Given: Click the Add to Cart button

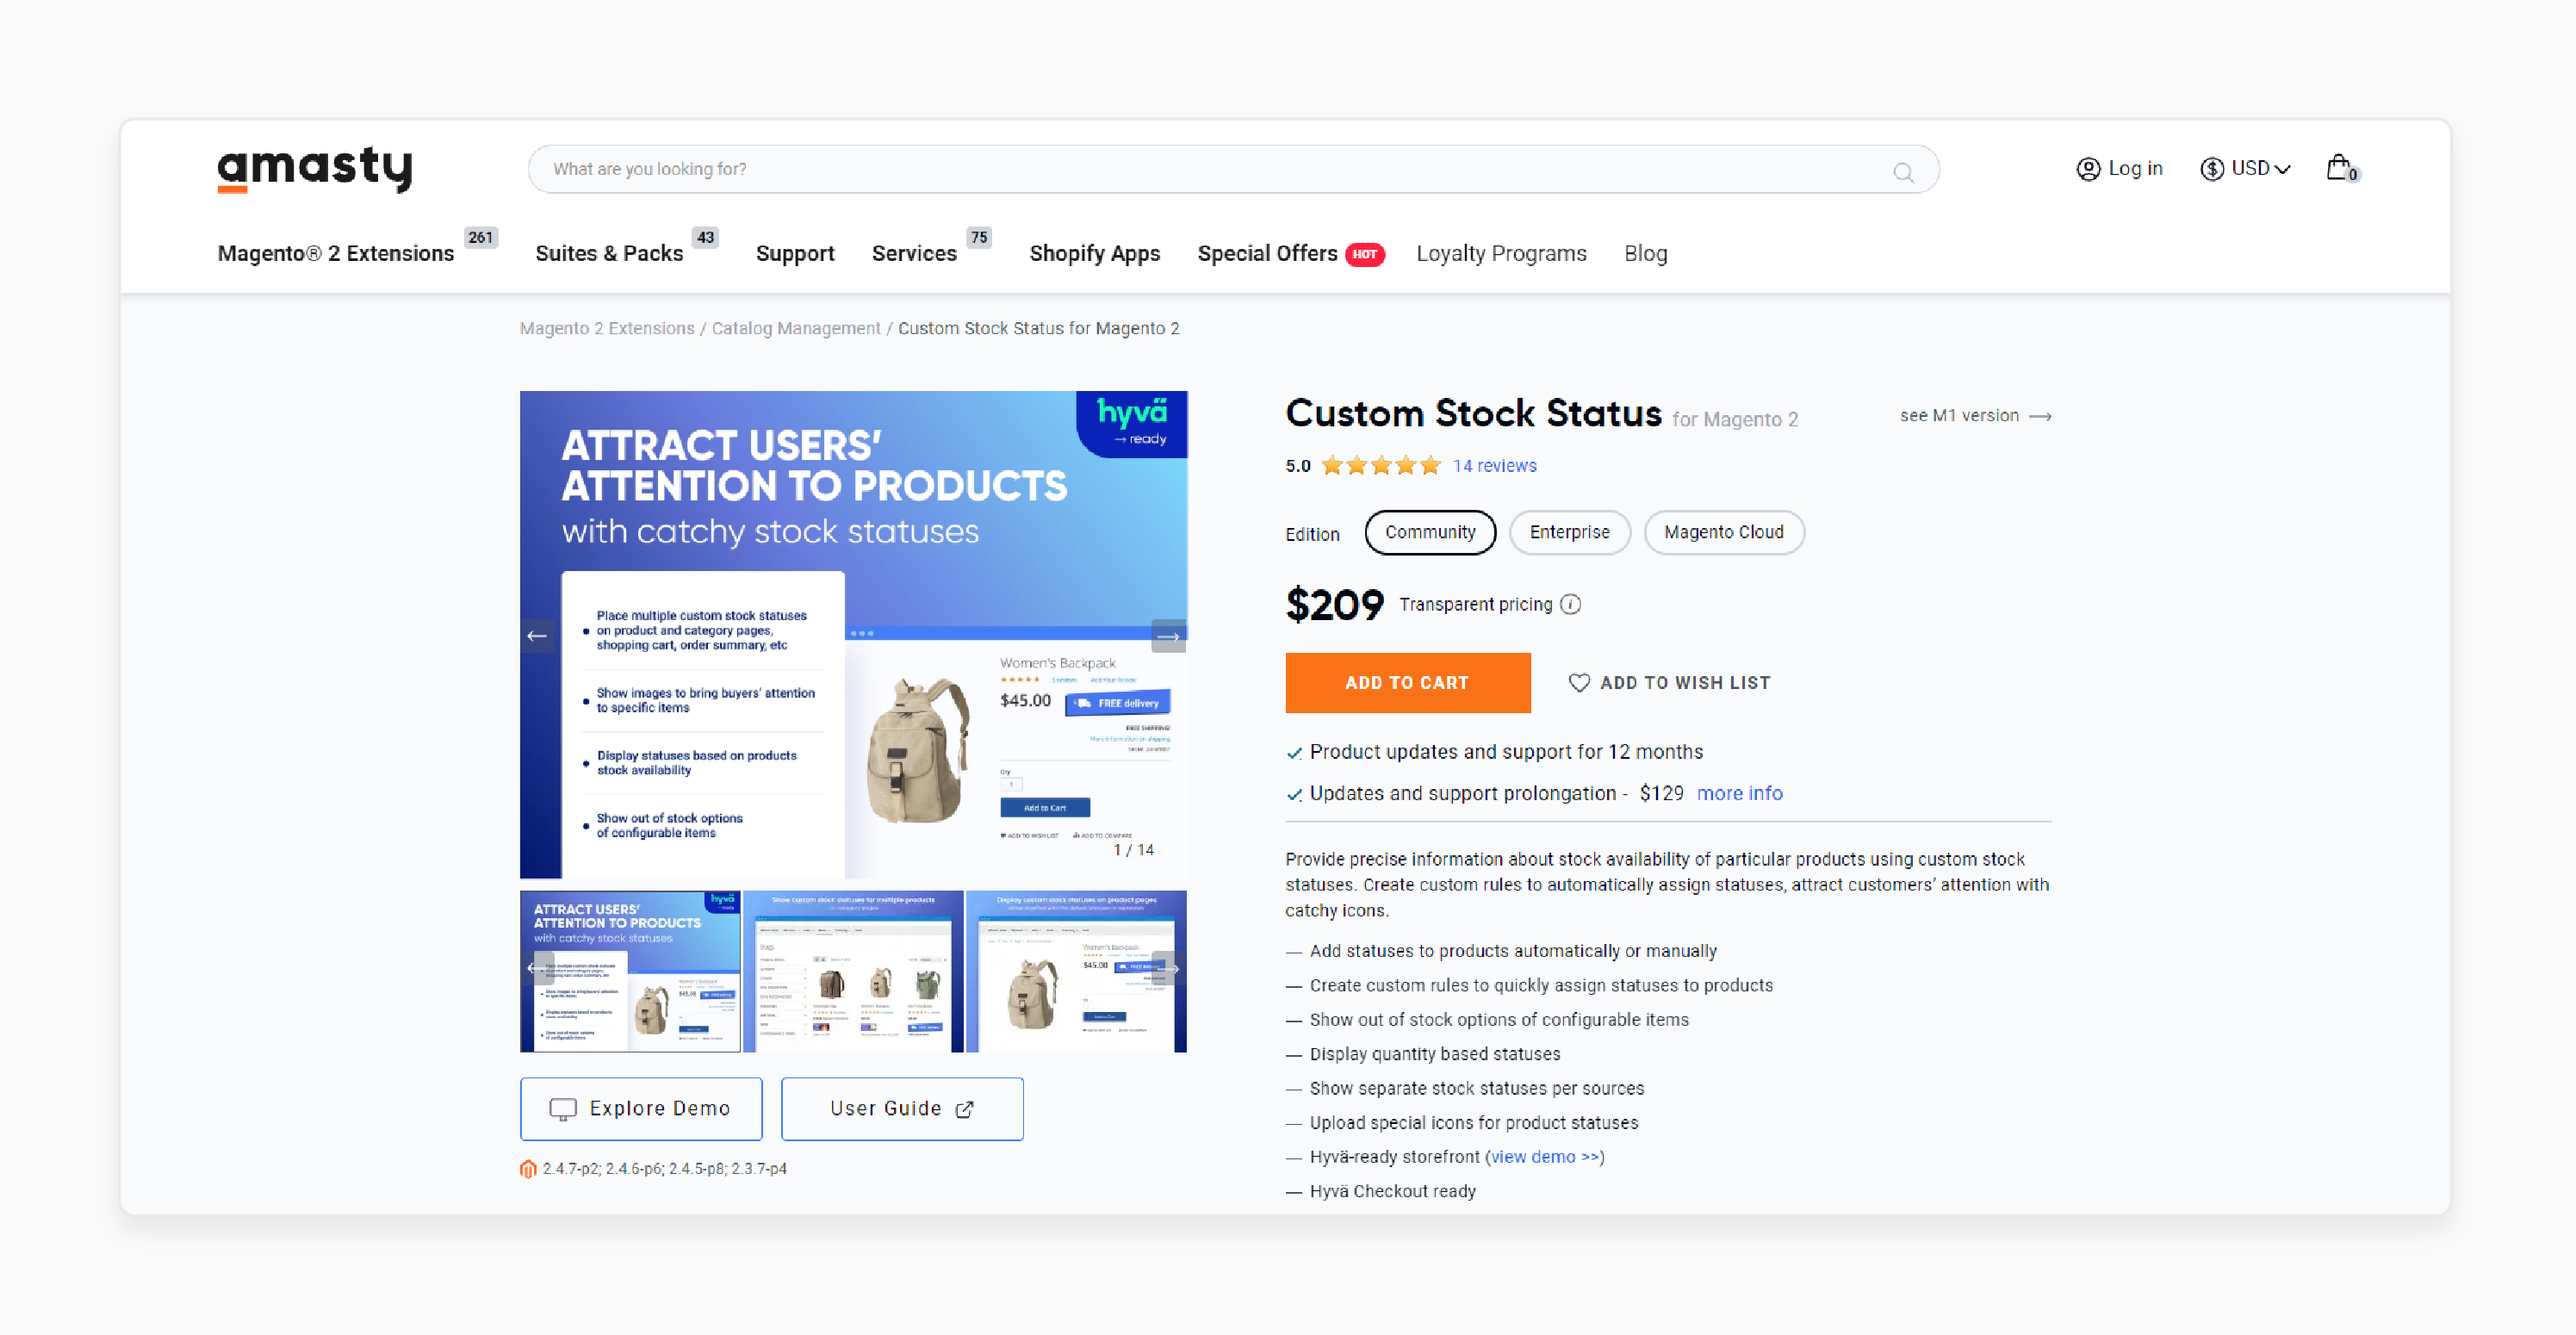Looking at the screenshot, I should tap(1406, 683).
